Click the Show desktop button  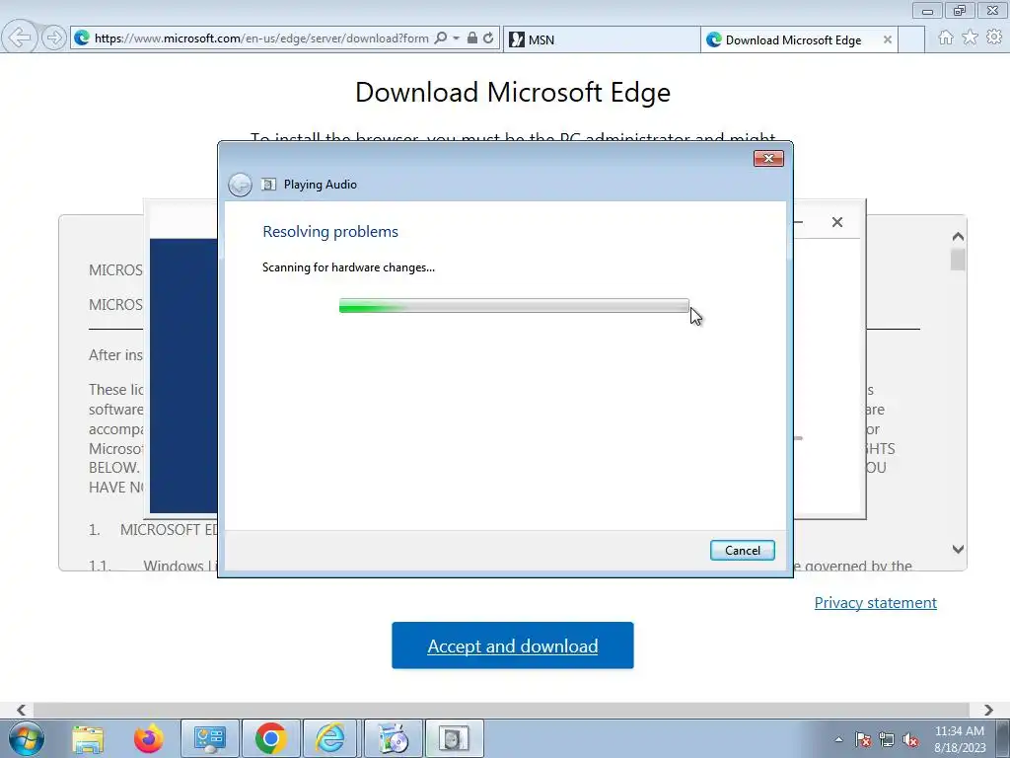(1002, 738)
